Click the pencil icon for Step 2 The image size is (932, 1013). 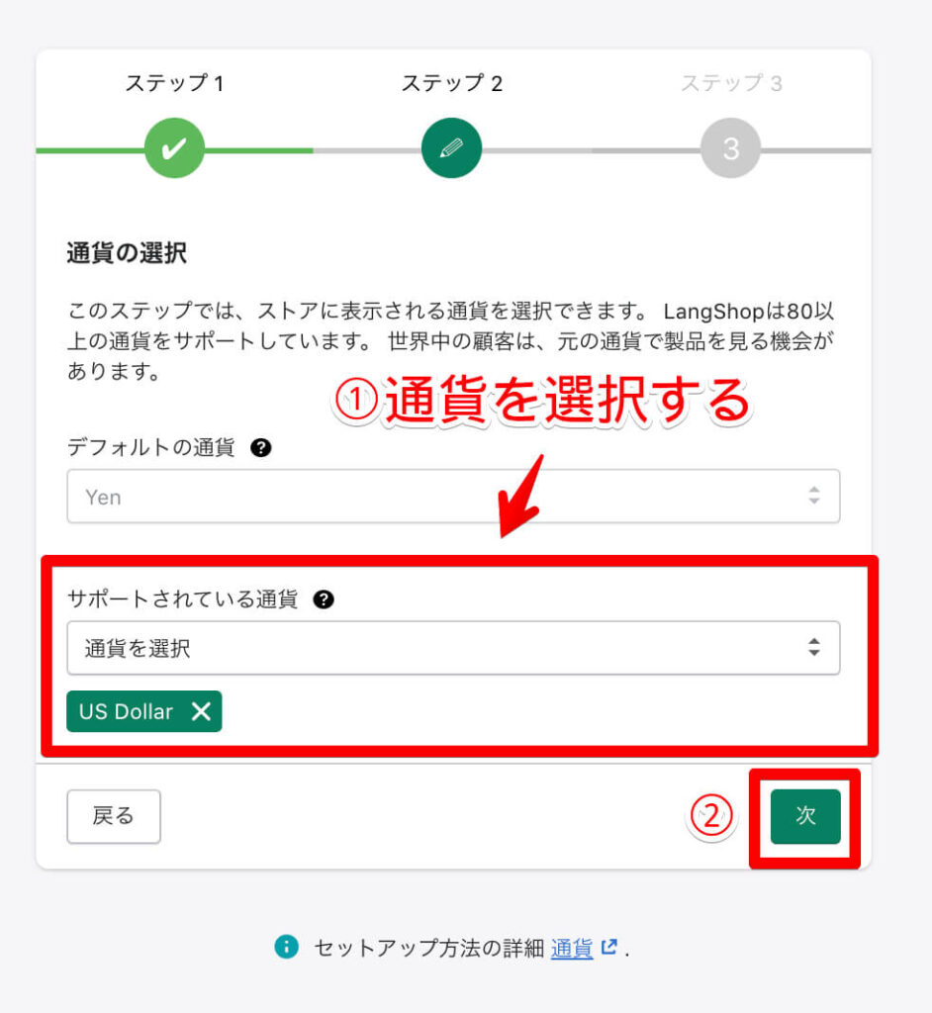[451, 148]
